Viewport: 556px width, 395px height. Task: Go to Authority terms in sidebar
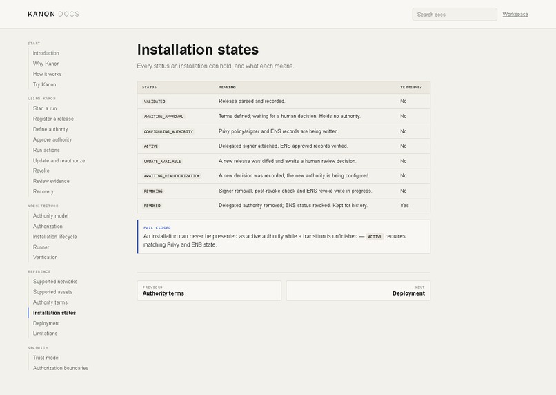(50, 302)
